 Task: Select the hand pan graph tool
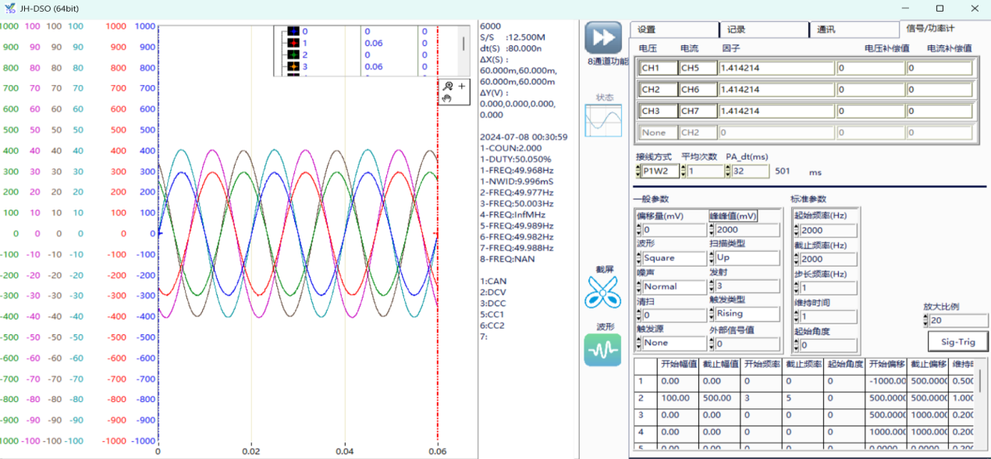tap(447, 98)
